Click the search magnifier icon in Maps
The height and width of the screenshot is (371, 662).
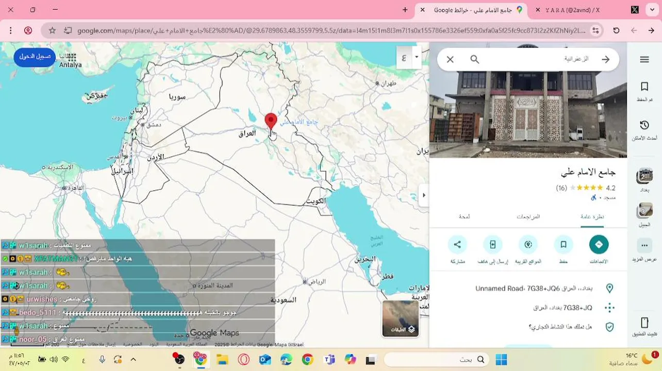[x=475, y=59]
